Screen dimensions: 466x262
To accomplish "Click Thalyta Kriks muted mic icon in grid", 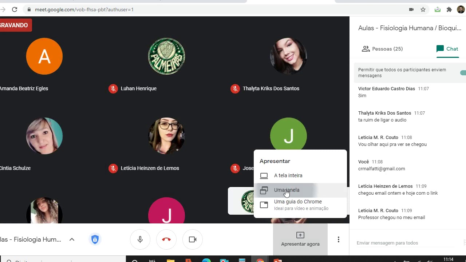I will tap(235, 88).
